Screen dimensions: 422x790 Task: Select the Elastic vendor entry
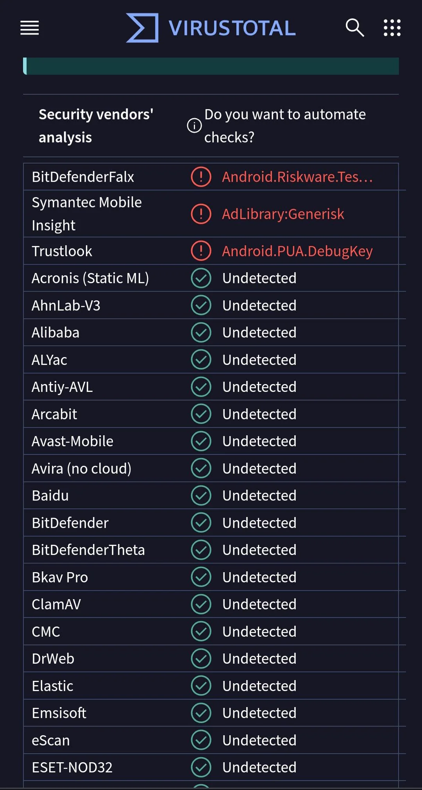[x=52, y=686]
